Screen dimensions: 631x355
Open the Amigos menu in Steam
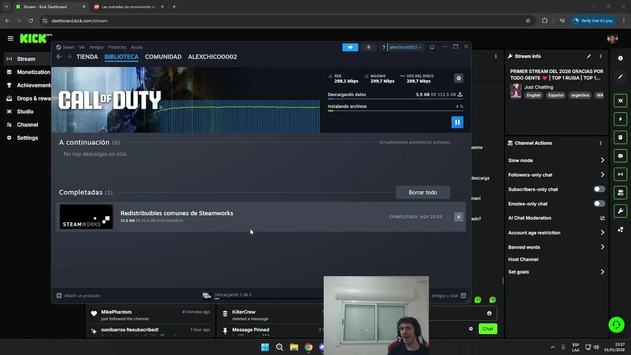(x=97, y=47)
